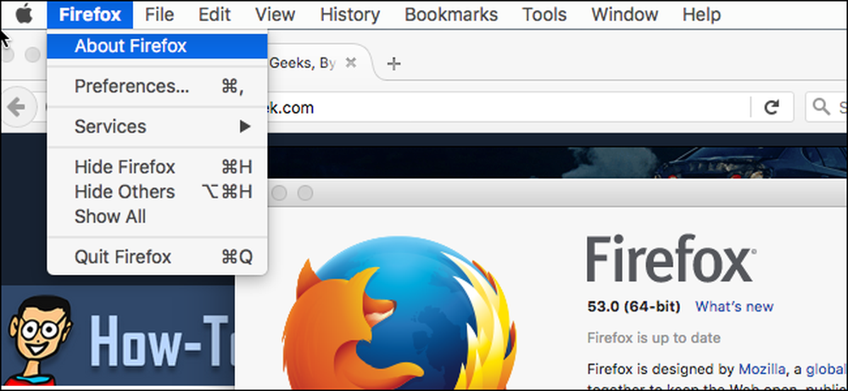Click the 53.0 (64-bit) version text
Viewport: 848px width, 391px height.
point(633,307)
